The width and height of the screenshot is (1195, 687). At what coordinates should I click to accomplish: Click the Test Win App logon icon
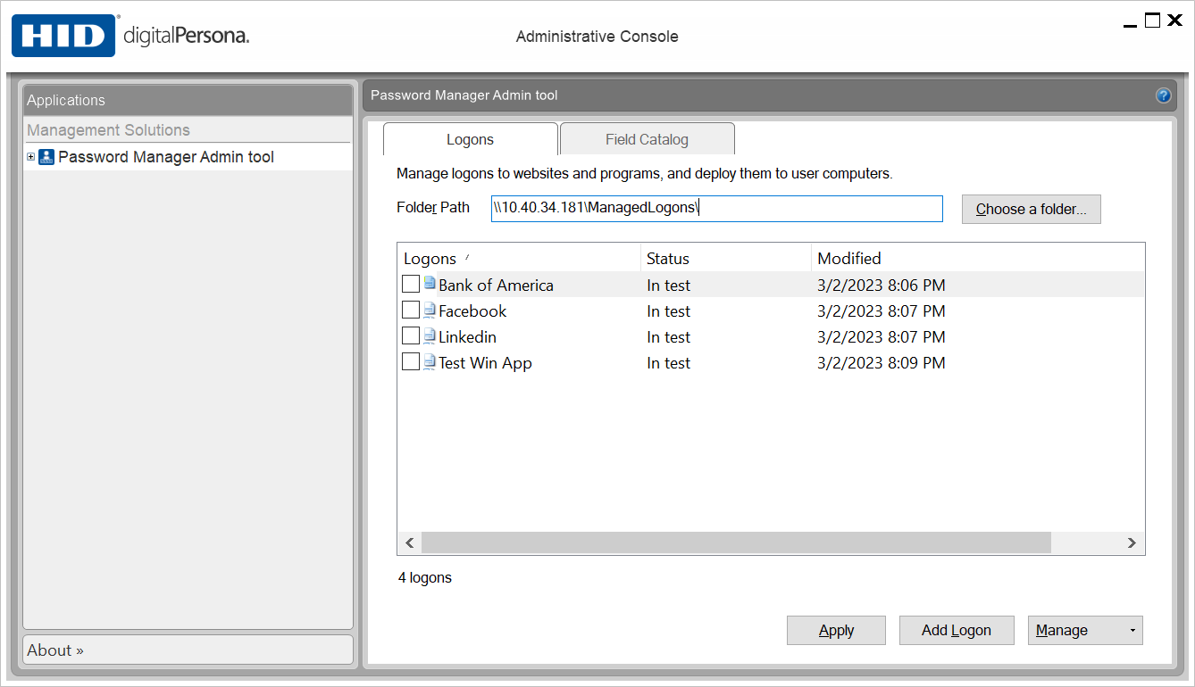click(430, 362)
